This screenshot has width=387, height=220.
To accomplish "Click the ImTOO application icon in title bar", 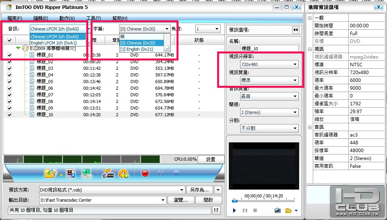I will [9, 7].
